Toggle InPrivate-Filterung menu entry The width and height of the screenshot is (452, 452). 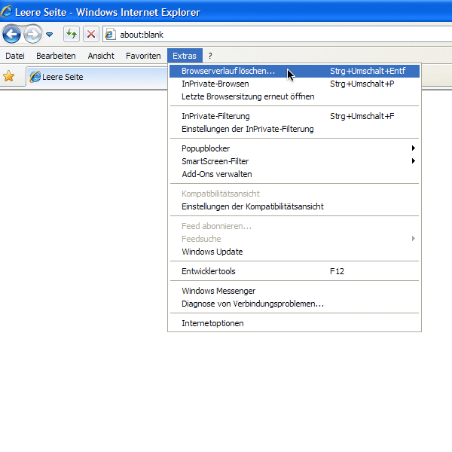pyautogui.click(x=295, y=116)
